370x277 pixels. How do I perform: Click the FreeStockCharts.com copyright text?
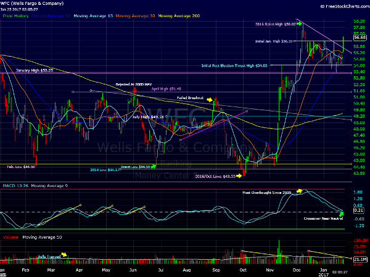click(345, 6)
